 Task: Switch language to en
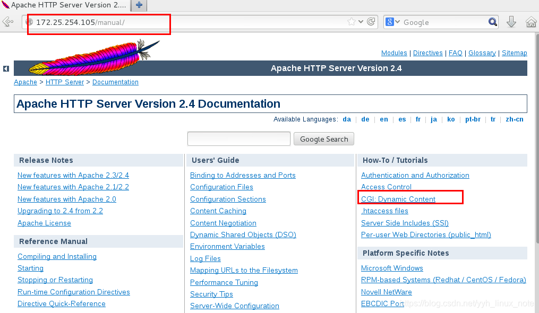[384, 119]
